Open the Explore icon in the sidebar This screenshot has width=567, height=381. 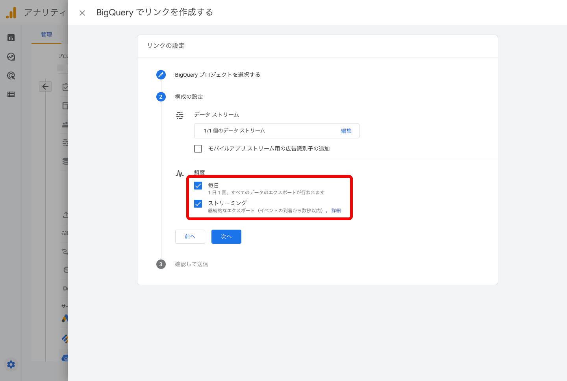[11, 57]
